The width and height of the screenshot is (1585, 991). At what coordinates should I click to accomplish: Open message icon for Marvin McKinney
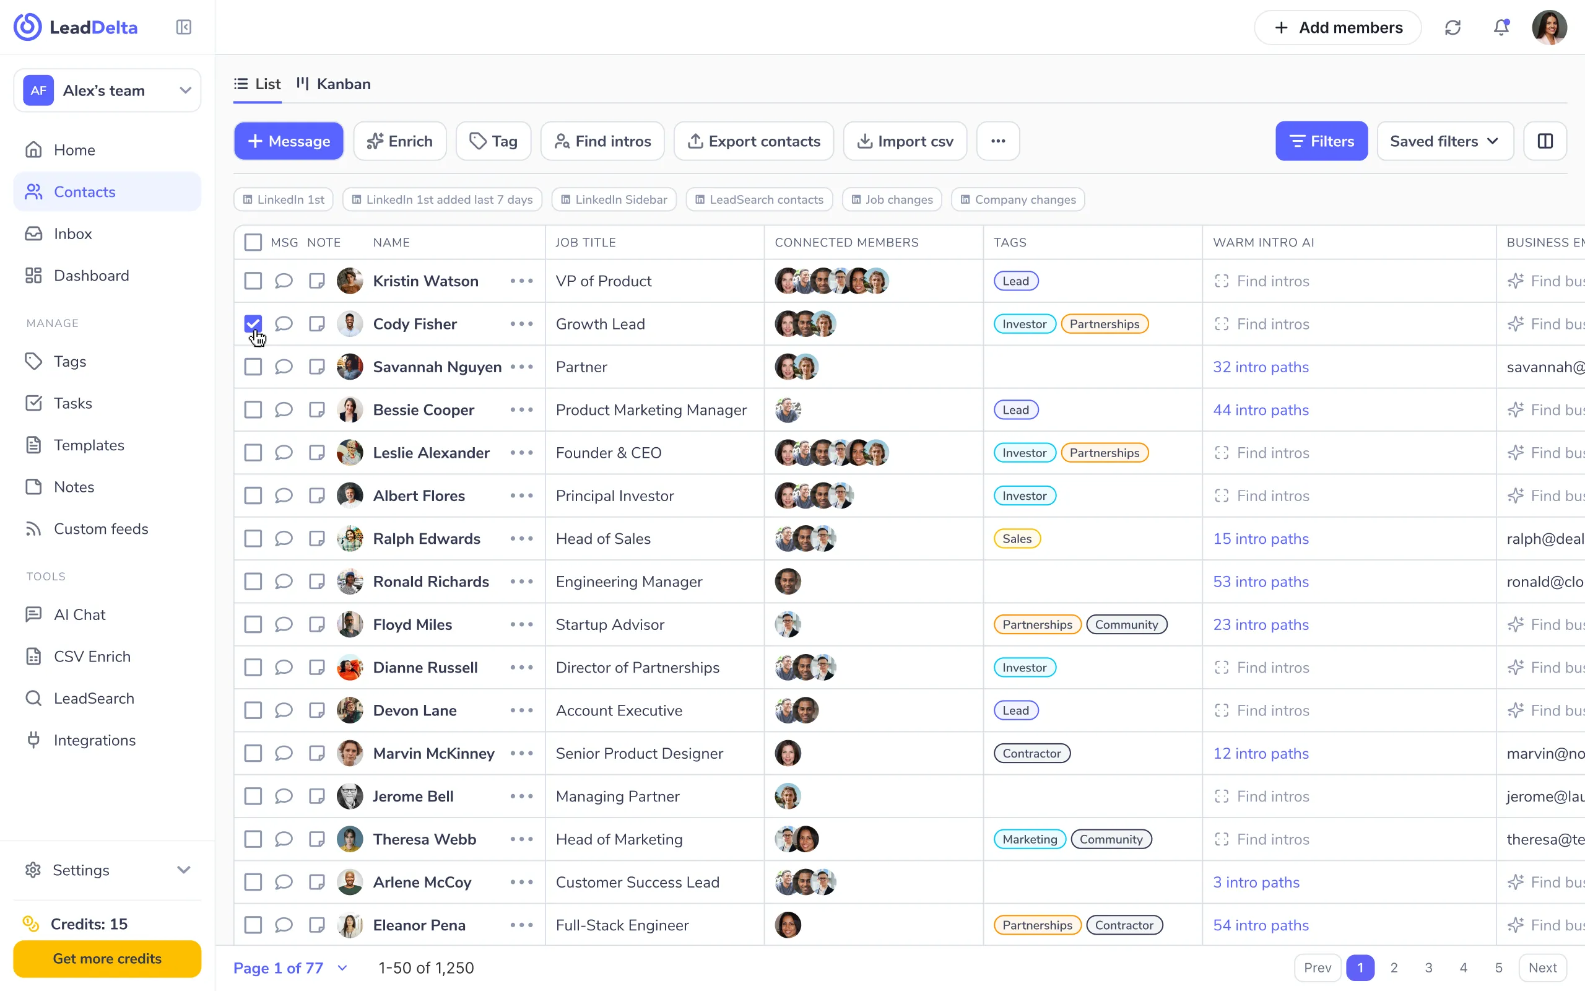click(x=283, y=754)
